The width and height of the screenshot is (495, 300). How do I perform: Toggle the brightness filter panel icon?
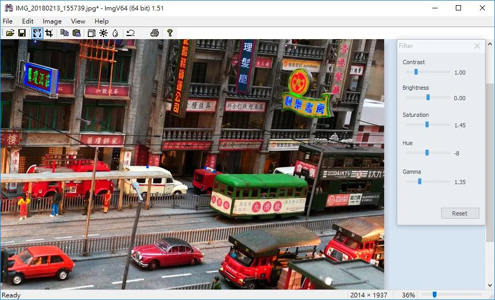103,33
